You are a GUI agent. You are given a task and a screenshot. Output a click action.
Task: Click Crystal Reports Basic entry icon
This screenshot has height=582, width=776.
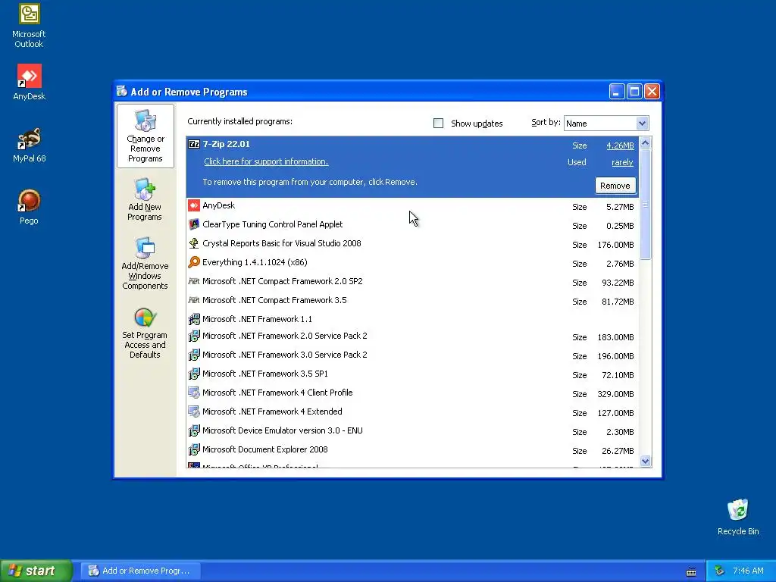click(x=194, y=243)
